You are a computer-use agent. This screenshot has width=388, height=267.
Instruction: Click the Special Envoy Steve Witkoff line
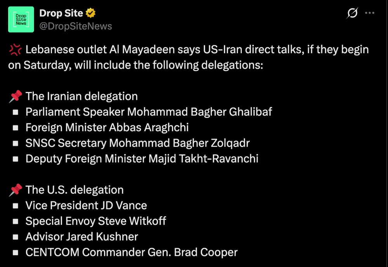click(x=95, y=221)
